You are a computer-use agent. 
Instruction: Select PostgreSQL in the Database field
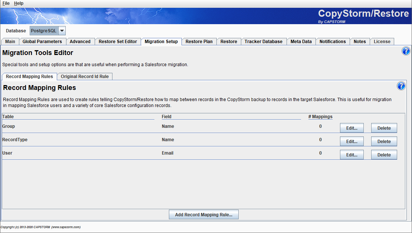coord(44,31)
